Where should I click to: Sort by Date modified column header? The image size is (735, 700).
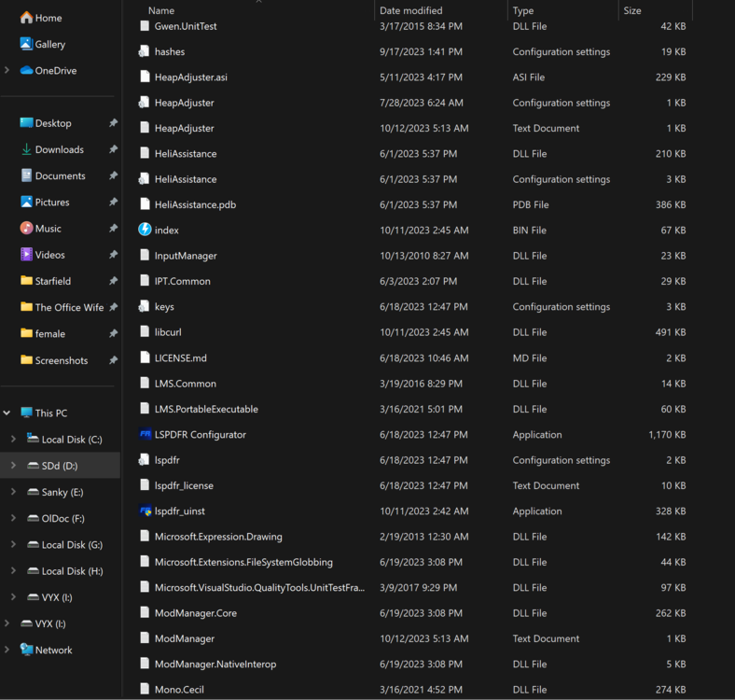(410, 10)
